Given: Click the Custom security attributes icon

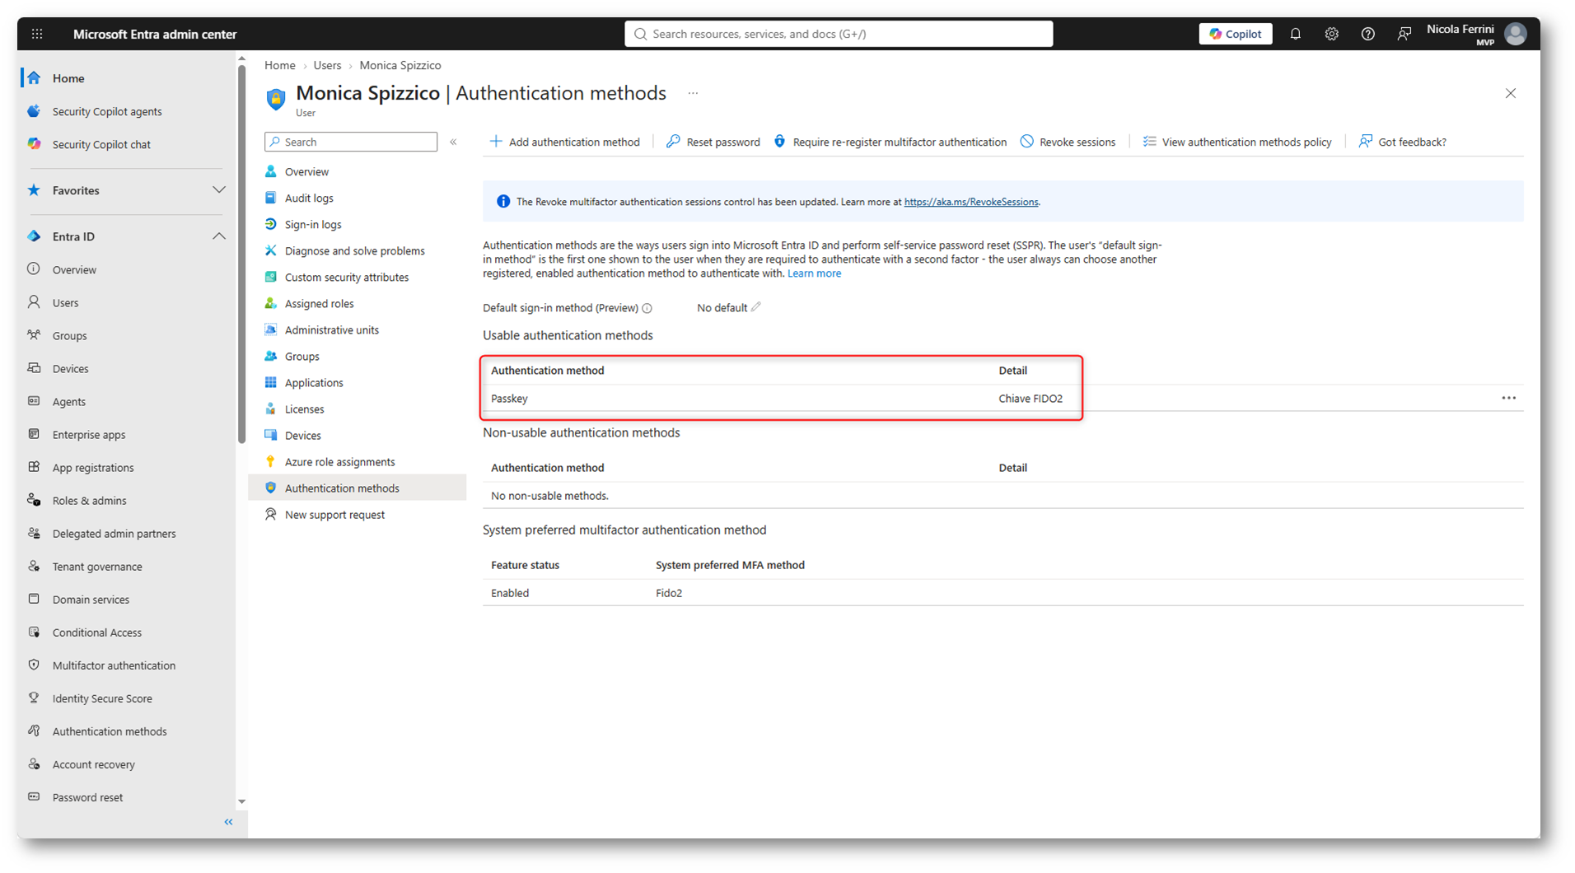Looking at the screenshot, I should tap(270, 277).
